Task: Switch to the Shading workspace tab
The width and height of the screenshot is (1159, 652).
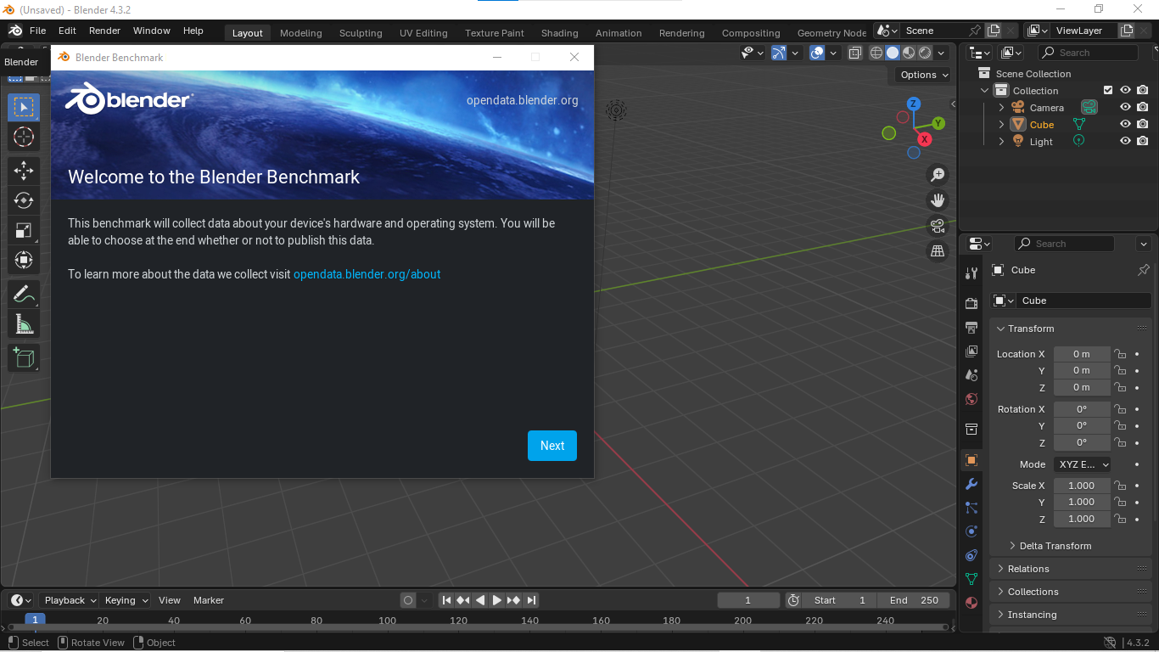Action: (560, 33)
